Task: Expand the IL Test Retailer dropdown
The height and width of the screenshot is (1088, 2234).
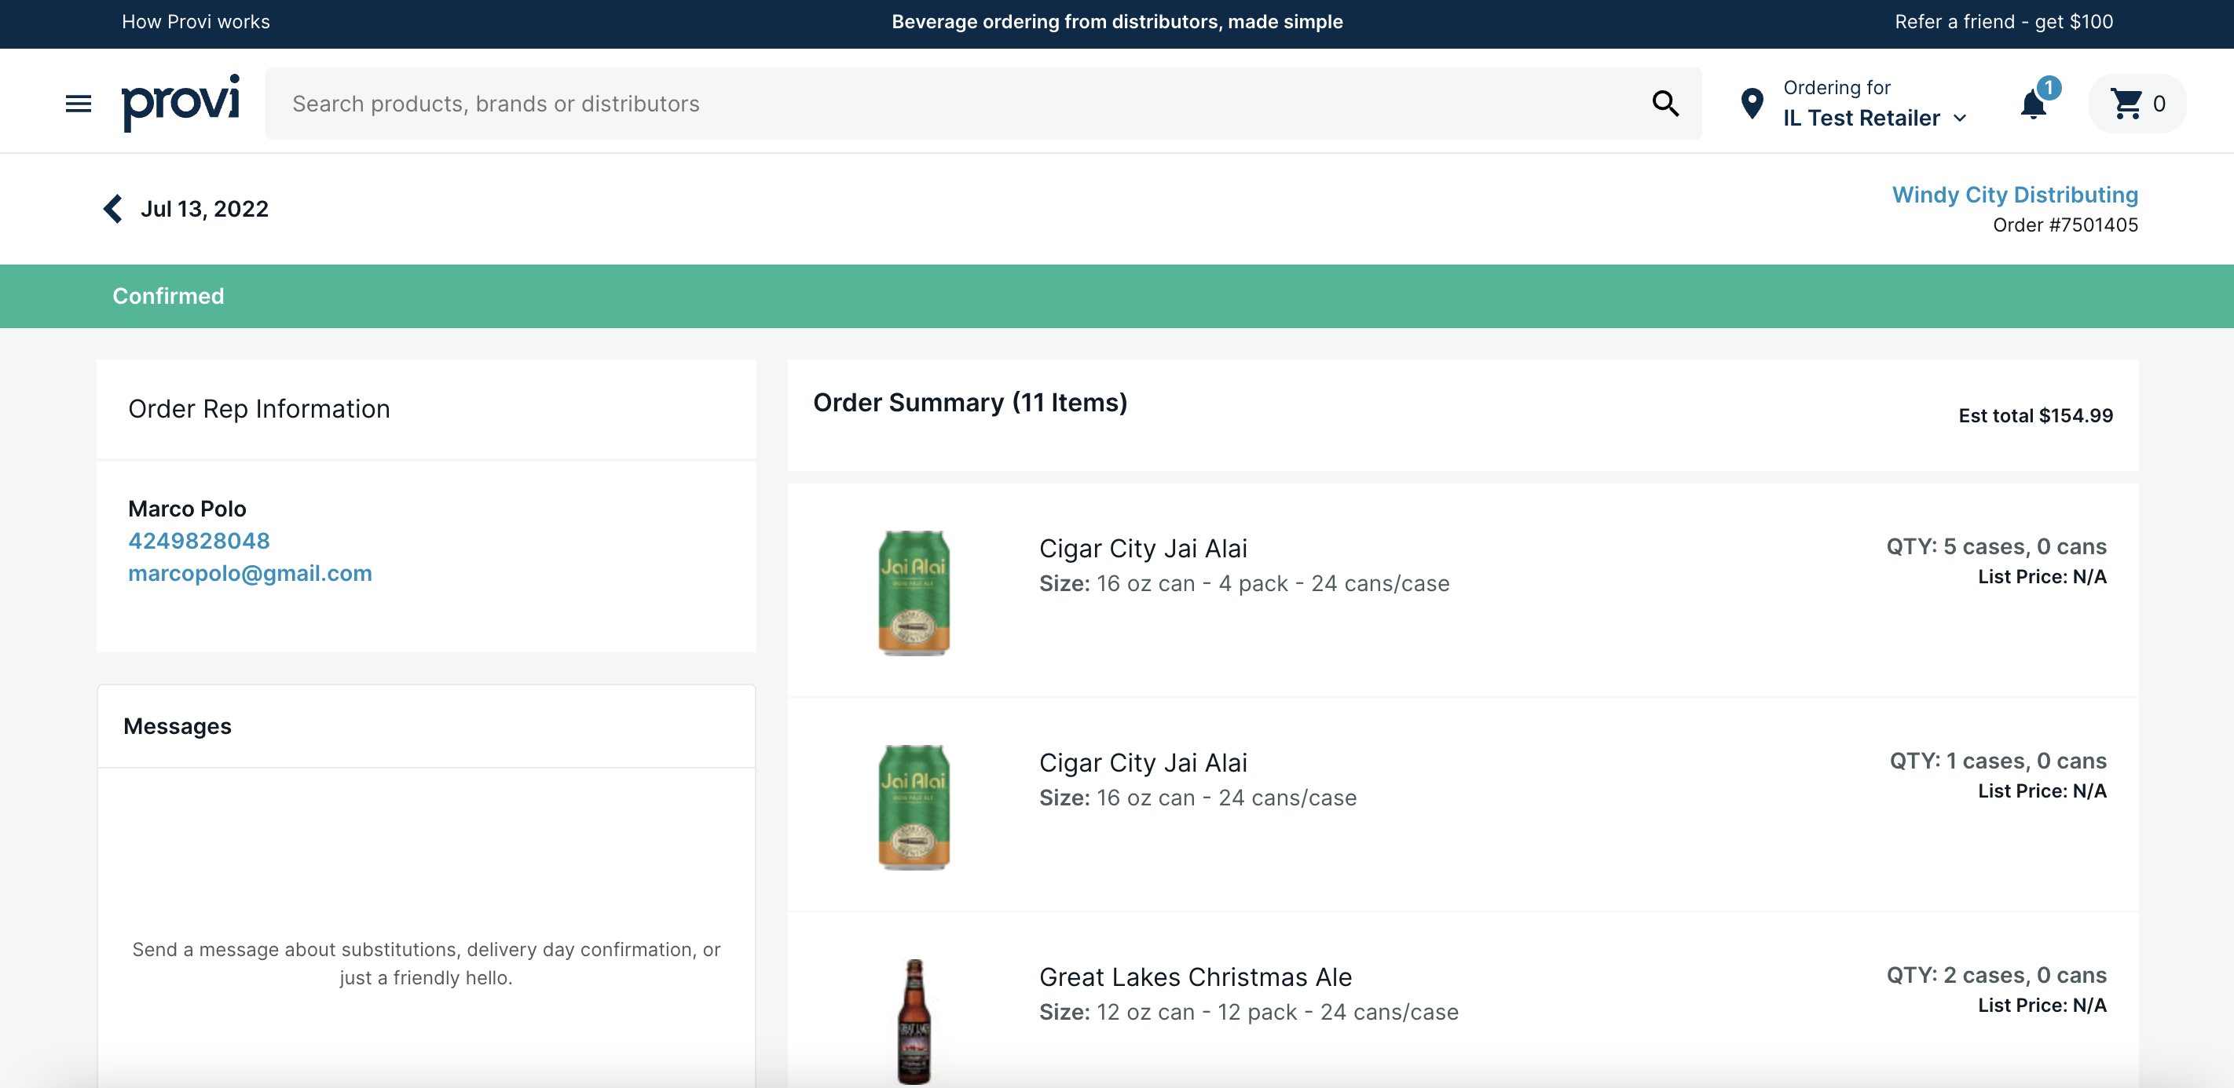Action: pos(1874,118)
